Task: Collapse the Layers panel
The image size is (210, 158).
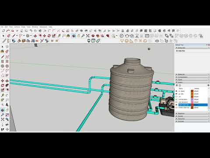Action: point(192,83)
